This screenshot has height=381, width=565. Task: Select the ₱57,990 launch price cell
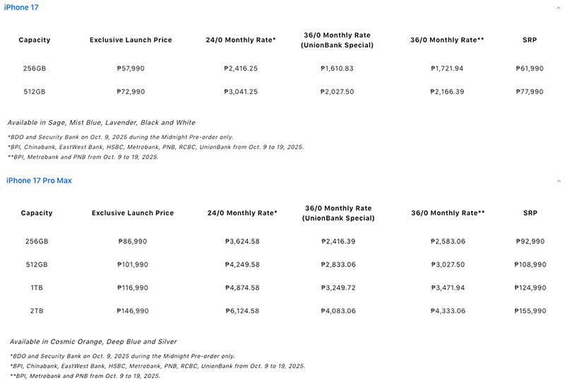click(131, 68)
